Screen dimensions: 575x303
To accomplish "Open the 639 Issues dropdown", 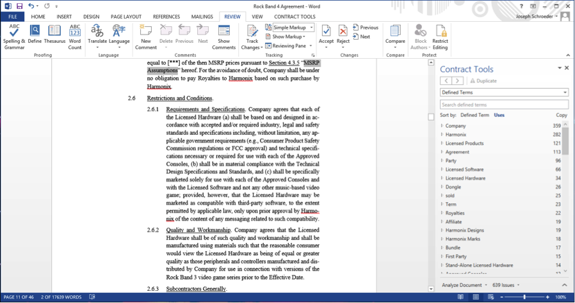I will pyautogui.click(x=506, y=285).
